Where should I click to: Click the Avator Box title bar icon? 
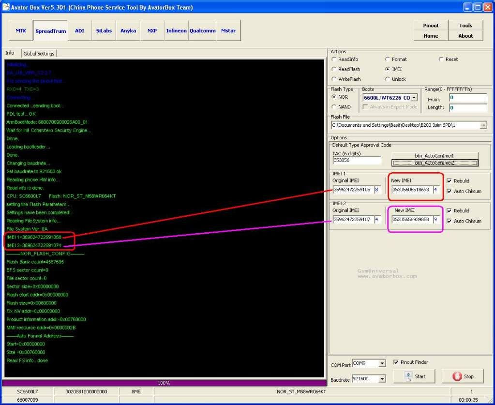tap(6, 7)
